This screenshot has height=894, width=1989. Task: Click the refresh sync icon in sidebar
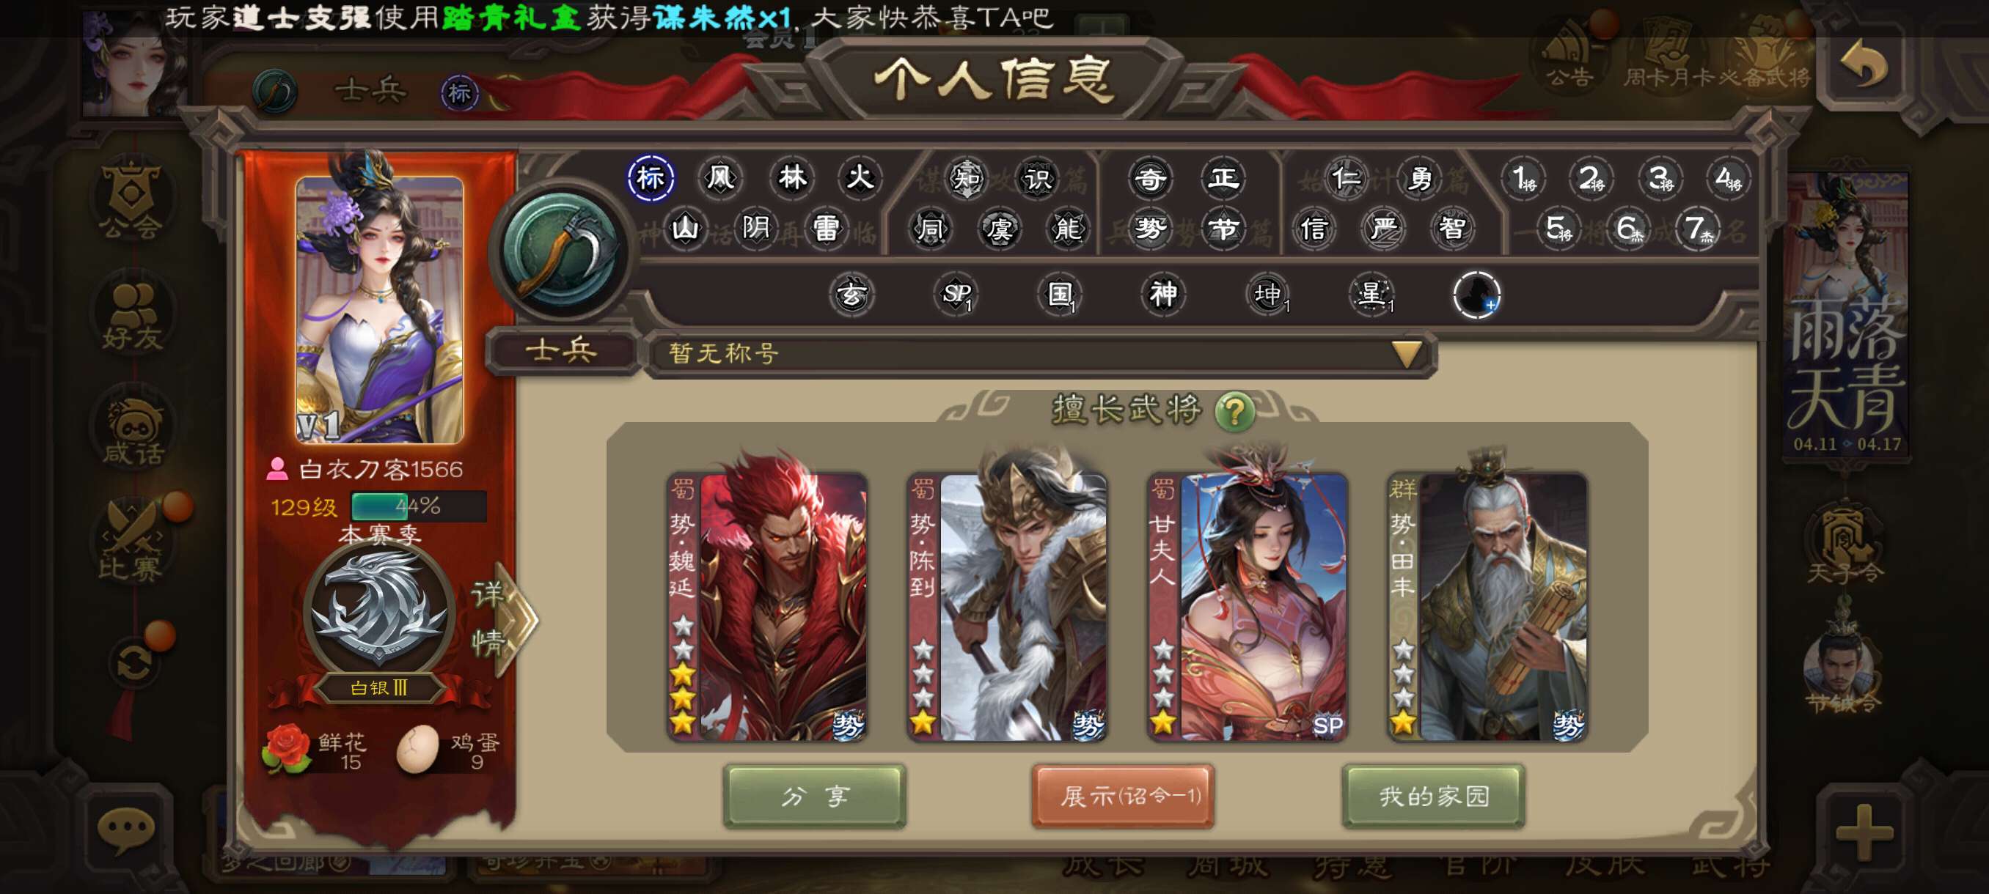pos(133,663)
